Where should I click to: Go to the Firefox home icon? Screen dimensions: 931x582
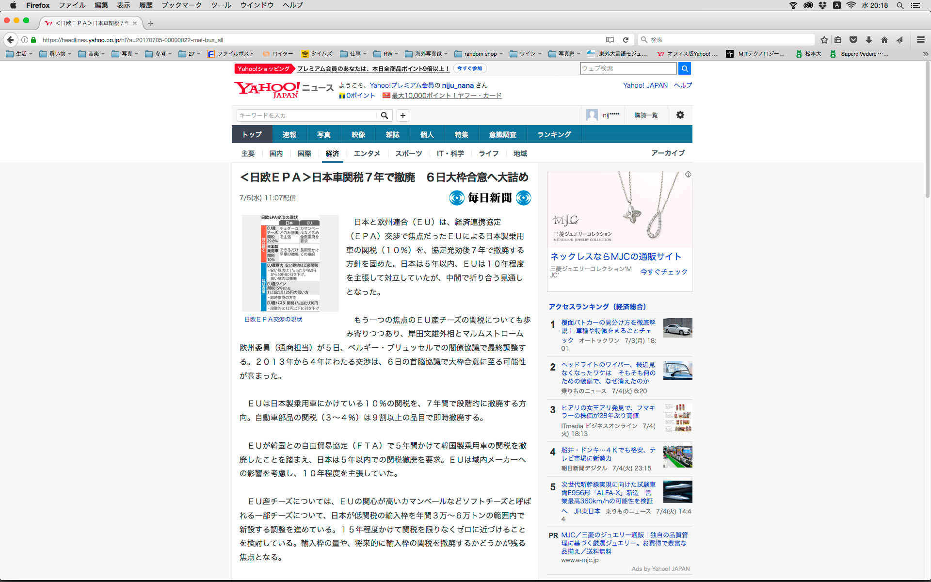(884, 40)
